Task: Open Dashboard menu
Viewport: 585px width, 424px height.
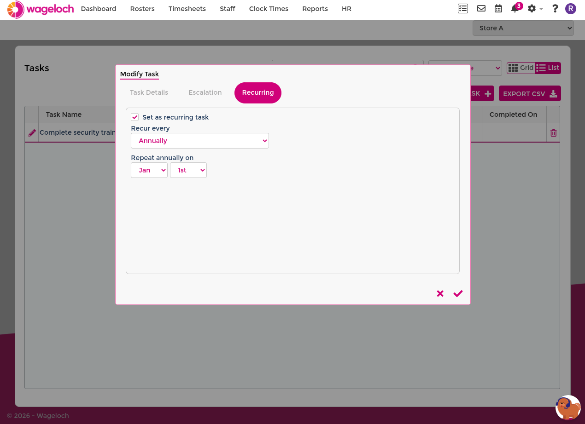Action: pos(99,9)
